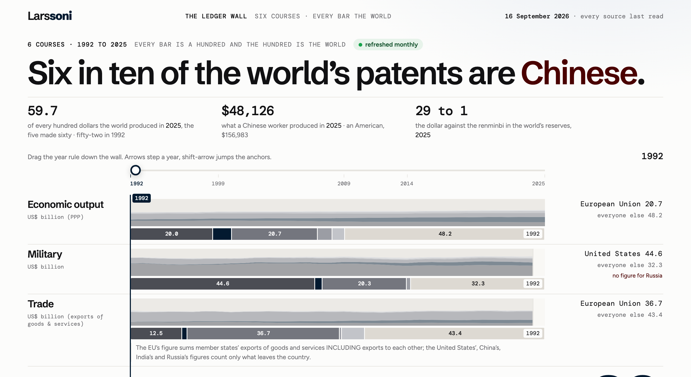The width and height of the screenshot is (691, 377).
Task: Click '16 September 2026' date text
Action: coord(537,16)
